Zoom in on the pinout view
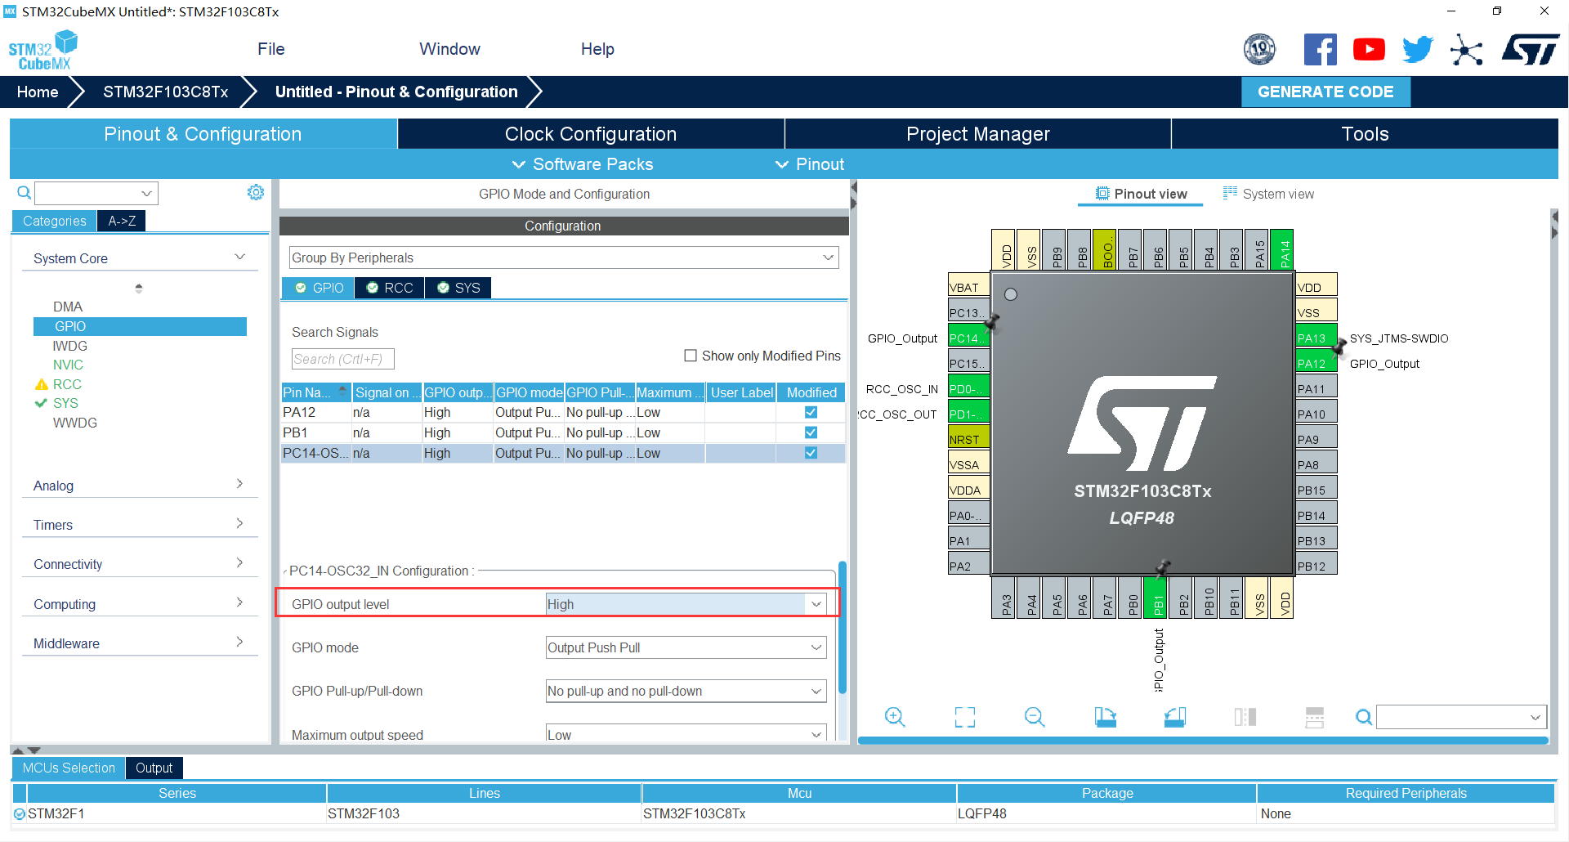 pos(895,717)
